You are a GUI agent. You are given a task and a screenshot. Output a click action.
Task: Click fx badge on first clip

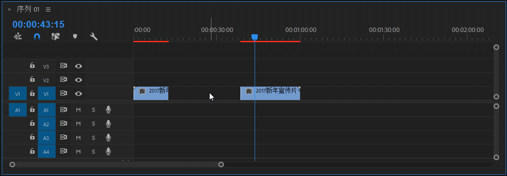142,91
